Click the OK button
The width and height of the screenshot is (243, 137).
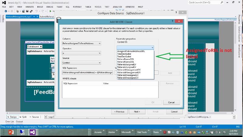[x=153, y=102]
